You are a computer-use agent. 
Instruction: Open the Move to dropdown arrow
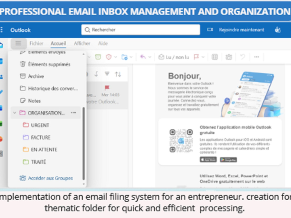pos(131,57)
